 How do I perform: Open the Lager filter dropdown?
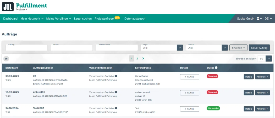(180, 48)
